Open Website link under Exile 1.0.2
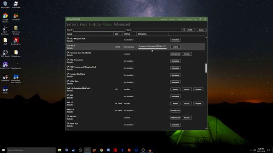Image resolution: width=273 pixels, height=153 pixels. point(70,48)
